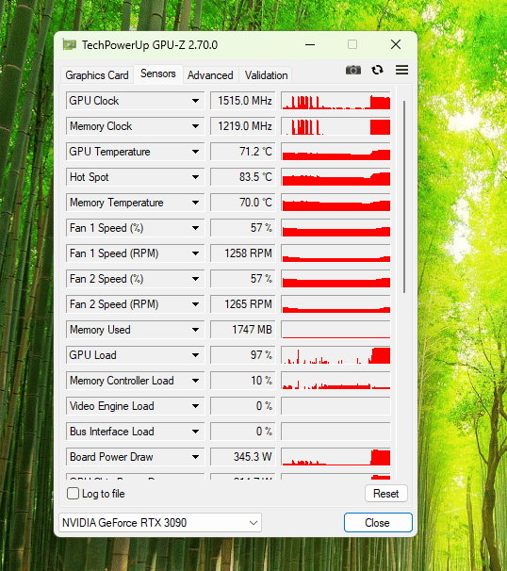Image resolution: width=507 pixels, height=571 pixels.
Task: Switch to the Graphics Card tab
Action: pos(97,75)
